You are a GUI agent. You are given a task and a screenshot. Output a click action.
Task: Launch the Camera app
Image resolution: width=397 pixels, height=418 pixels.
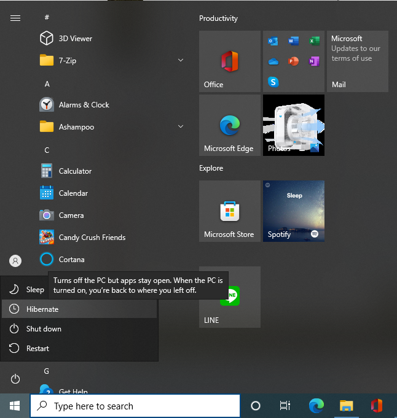(x=61, y=215)
